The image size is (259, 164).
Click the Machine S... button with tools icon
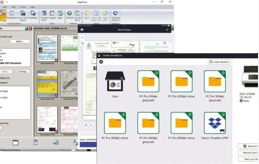[x=248, y=146]
